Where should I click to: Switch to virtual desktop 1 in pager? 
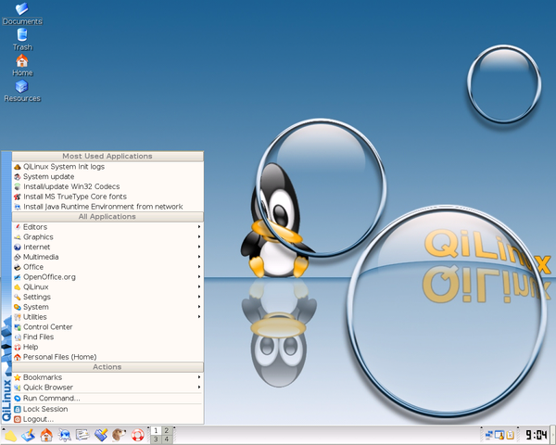(156, 430)
